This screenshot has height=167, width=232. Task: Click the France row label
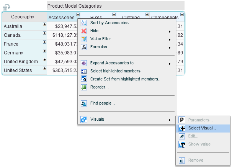coord(11,44)
